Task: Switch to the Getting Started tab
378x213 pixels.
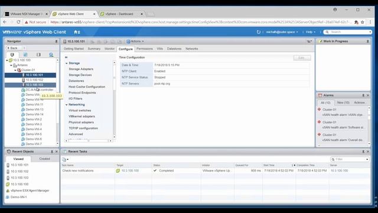Action: tap(73, 49)
